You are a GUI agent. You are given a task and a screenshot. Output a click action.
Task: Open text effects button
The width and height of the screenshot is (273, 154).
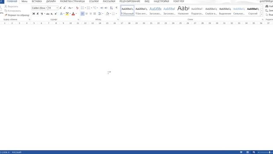[61, 14]
